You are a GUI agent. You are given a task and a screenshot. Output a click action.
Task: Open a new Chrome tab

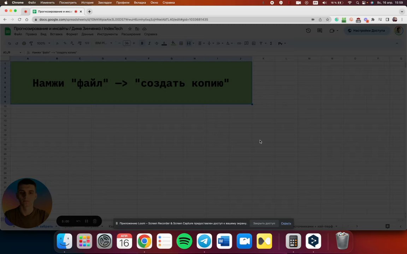[89, 11]
